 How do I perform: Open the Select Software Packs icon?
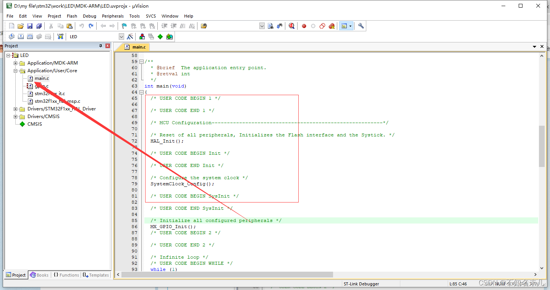[x=170, y=37]
